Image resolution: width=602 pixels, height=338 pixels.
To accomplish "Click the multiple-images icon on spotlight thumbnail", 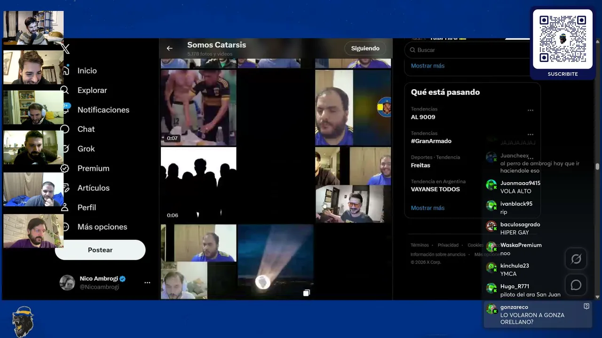I will click(306, 293).
